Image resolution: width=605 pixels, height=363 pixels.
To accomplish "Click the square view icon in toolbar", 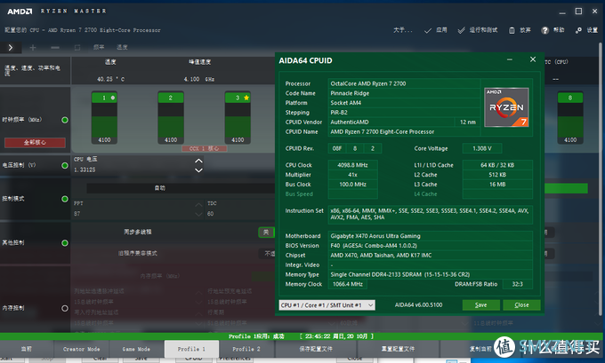I will coord(77,47).
